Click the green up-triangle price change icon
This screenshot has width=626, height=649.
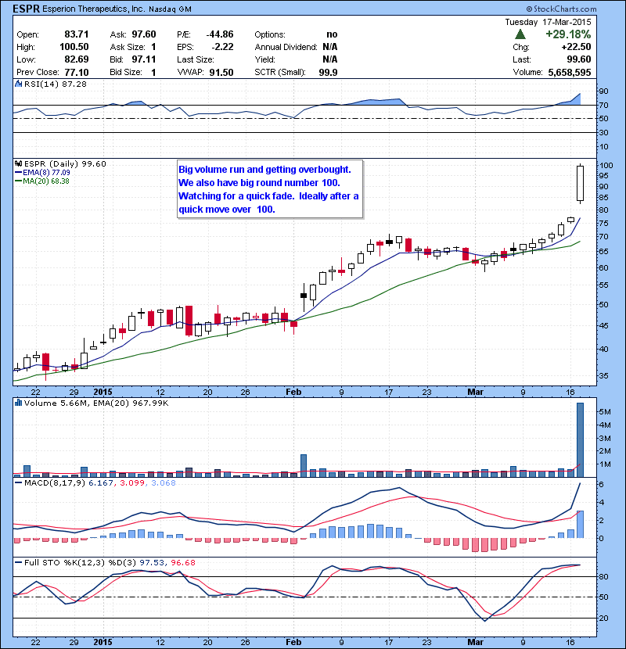[520, 34]
